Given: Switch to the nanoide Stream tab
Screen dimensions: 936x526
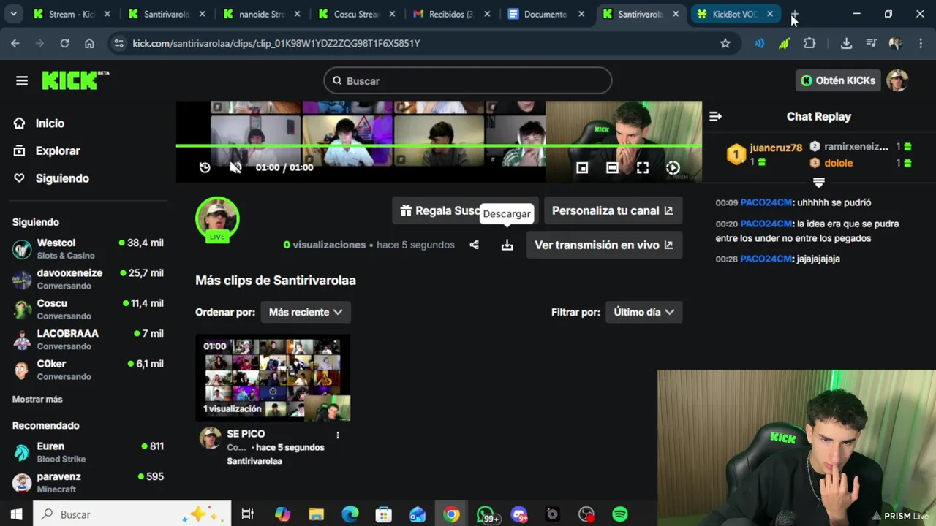Looking at the screenshot, I should coord(263,14).
